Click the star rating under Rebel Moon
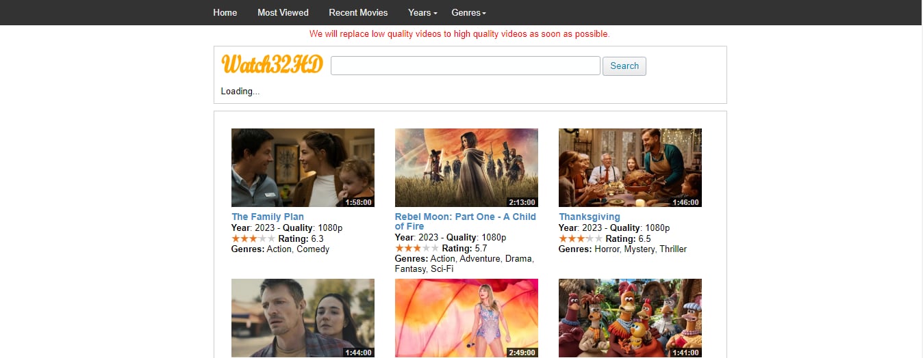The image size is (923, 358). 417,248
